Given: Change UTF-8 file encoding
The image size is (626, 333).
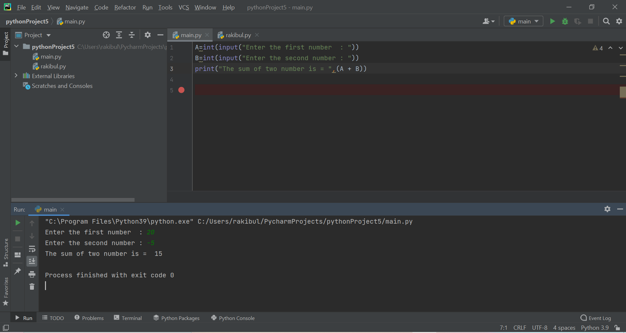Looking at the screenshot, I should pos(540,328).
